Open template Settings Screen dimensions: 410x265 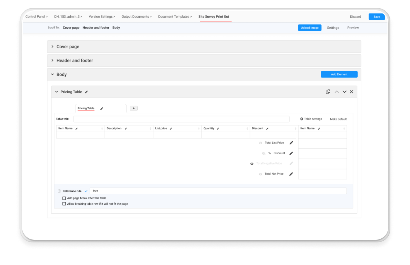pyautogui.click(x=333, y=28)
